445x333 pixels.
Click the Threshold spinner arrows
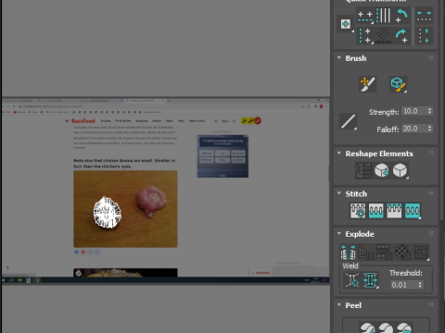tap(420, 285)
